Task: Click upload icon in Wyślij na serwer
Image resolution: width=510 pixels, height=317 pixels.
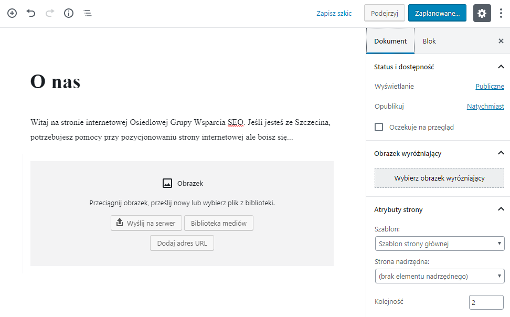Action: [120, 223]
